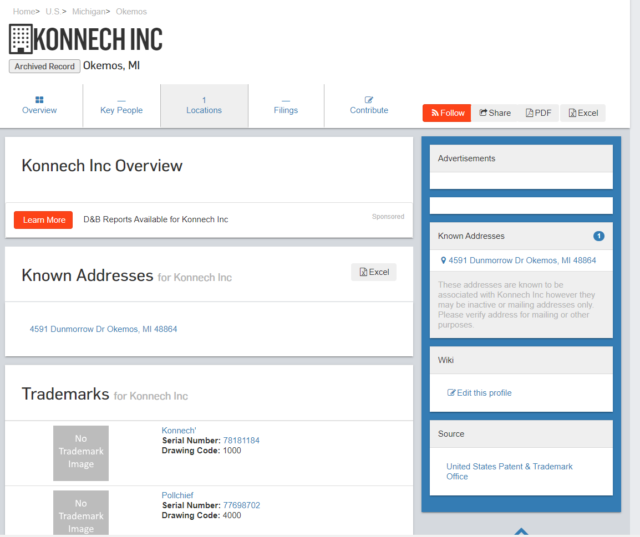The height and width of the screenshot is (537, 640).
Task: Go to the U.S. breadcrumb
Action: 53,12
